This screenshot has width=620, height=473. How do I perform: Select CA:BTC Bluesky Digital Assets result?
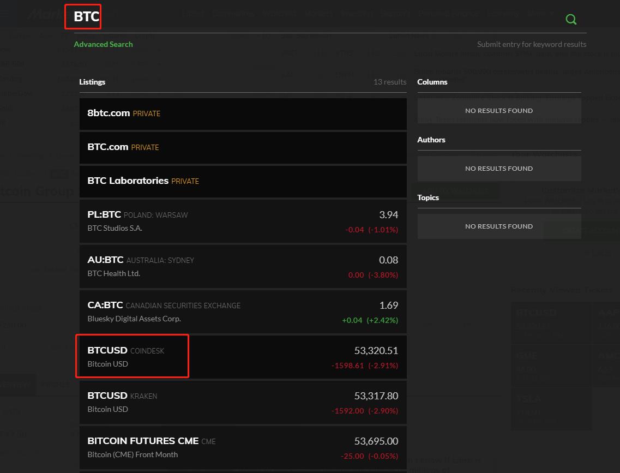coord(243,312)
